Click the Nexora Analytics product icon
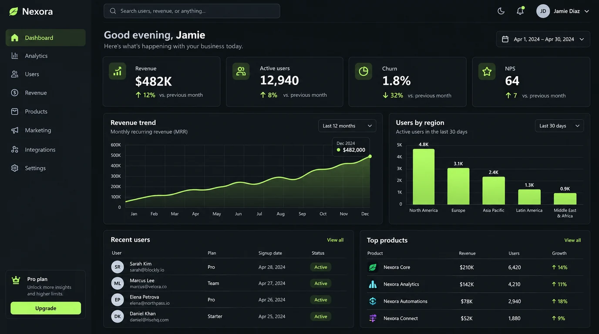Viewport: 599px width, 334px height. tap(373, 284)
